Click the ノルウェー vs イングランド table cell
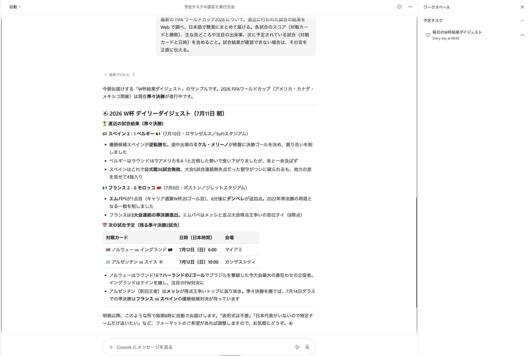530x356 pixels. pyautogui.click(x=139, y=250)
